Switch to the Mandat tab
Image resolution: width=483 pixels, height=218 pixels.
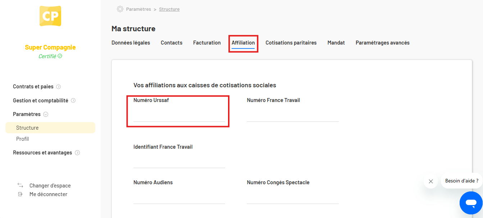click(336, 43)
